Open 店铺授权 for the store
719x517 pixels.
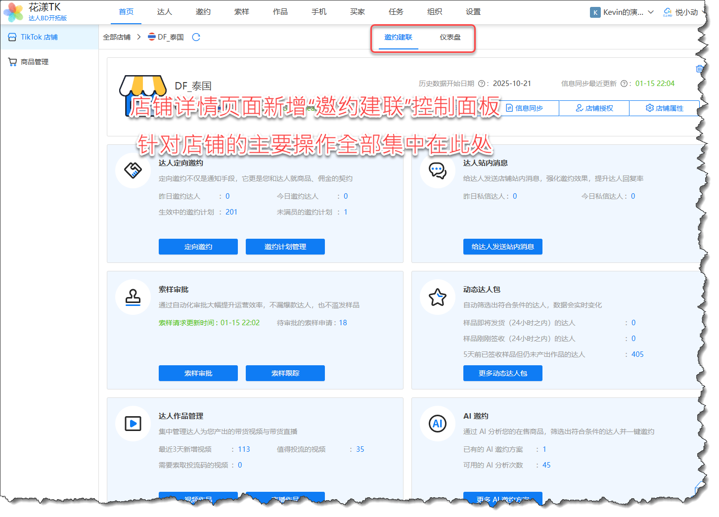point(594,108)
